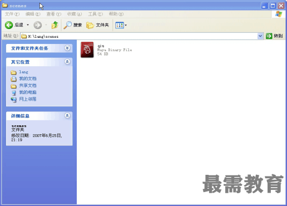The width and height of the screenshot is (287, 206).
Task: Minimize the scenes window
Action: click(x=264, y=6)
